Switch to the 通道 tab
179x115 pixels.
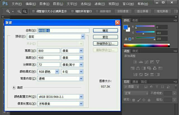(135, 82)
